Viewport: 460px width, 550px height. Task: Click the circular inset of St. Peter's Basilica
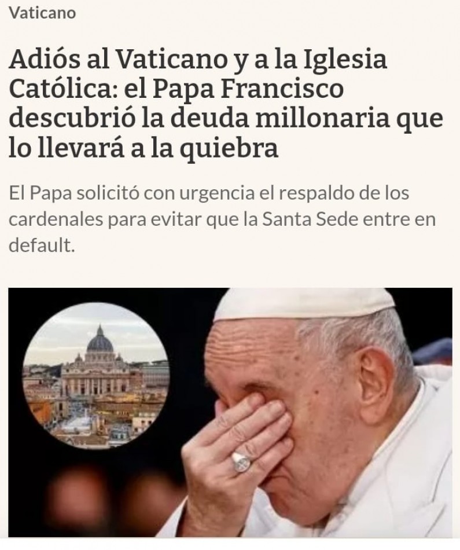pyautogui.click(x=95, y=376)
